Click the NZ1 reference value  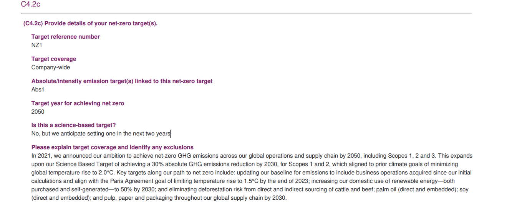pos(37,45)
